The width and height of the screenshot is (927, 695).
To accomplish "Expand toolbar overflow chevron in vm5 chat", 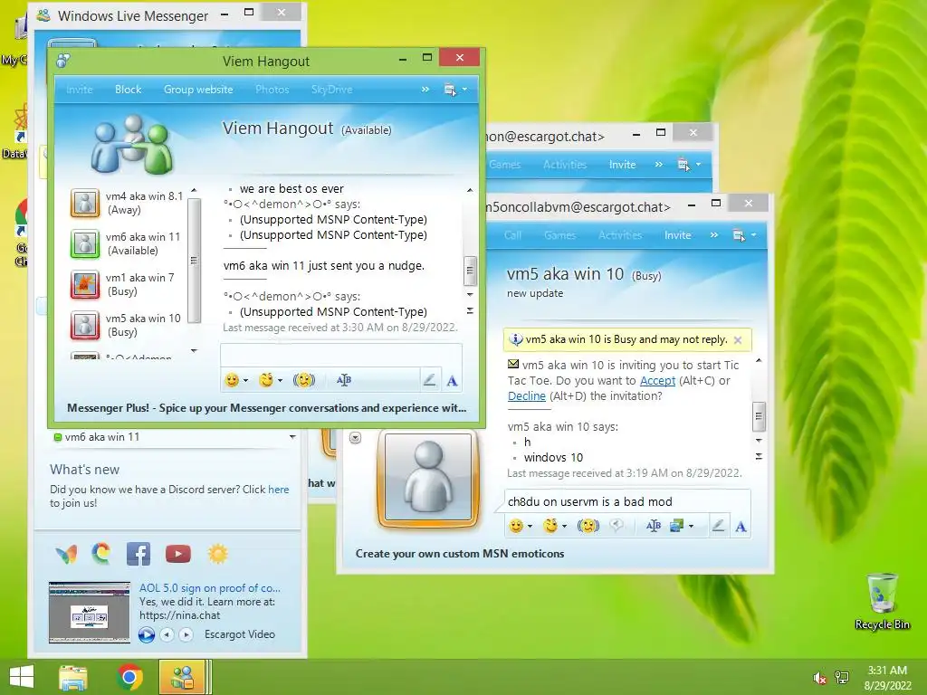I will click(713, 234).
